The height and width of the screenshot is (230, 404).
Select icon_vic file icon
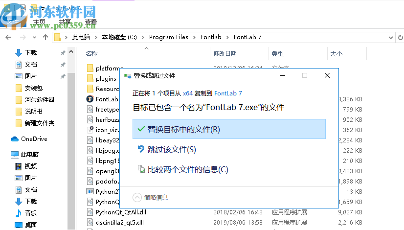[x=90, y=130]
